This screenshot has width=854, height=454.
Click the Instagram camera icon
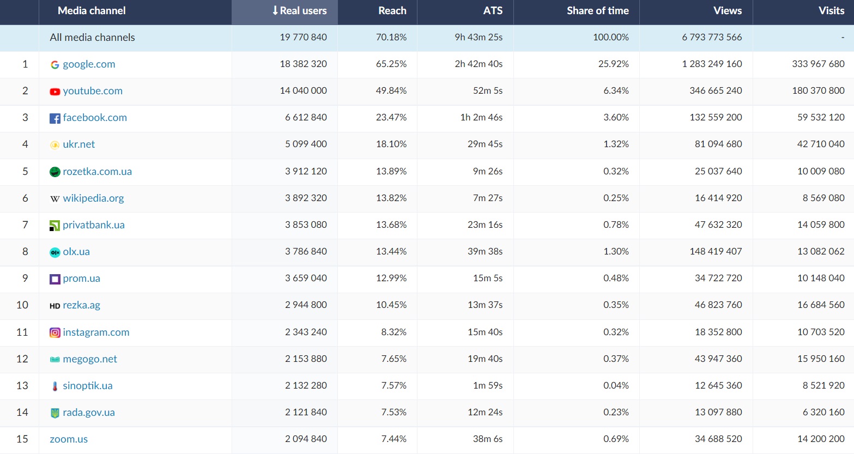(54, 332)
